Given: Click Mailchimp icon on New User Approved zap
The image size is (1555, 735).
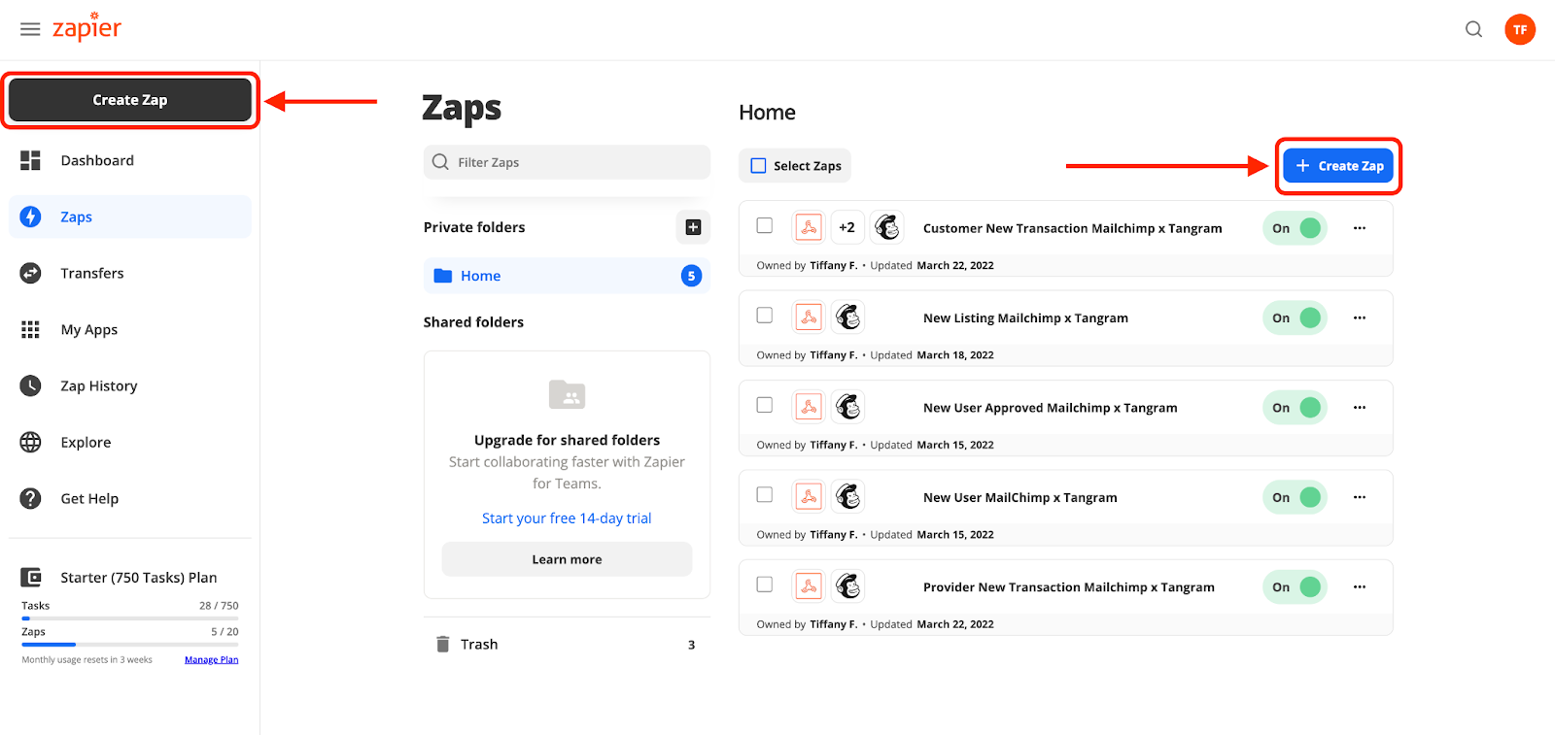Looking at the screenshot, I should (x=847, y=407).
